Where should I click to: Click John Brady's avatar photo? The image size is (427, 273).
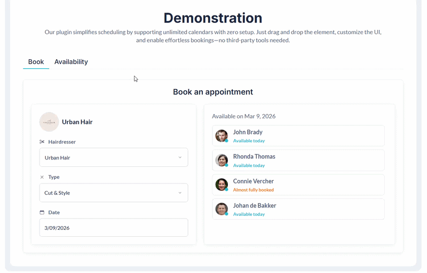click(222, 136)
